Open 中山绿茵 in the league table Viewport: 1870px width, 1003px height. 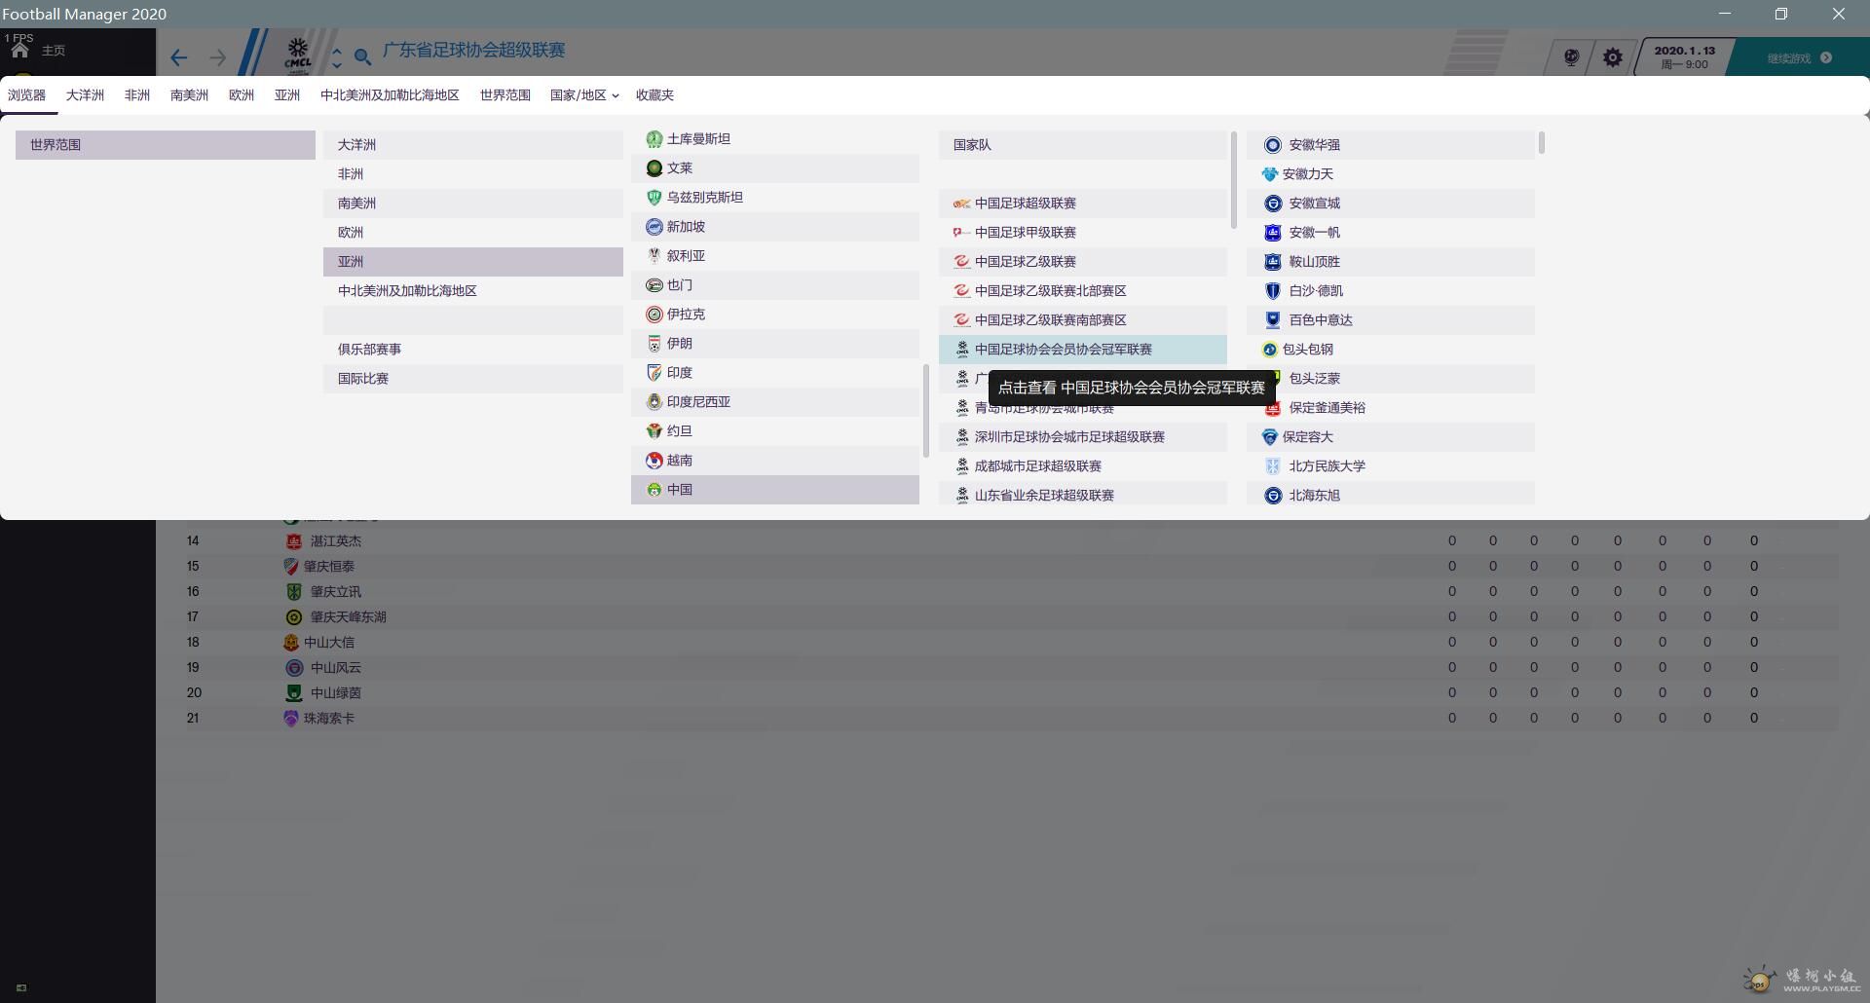pos(335,692)
